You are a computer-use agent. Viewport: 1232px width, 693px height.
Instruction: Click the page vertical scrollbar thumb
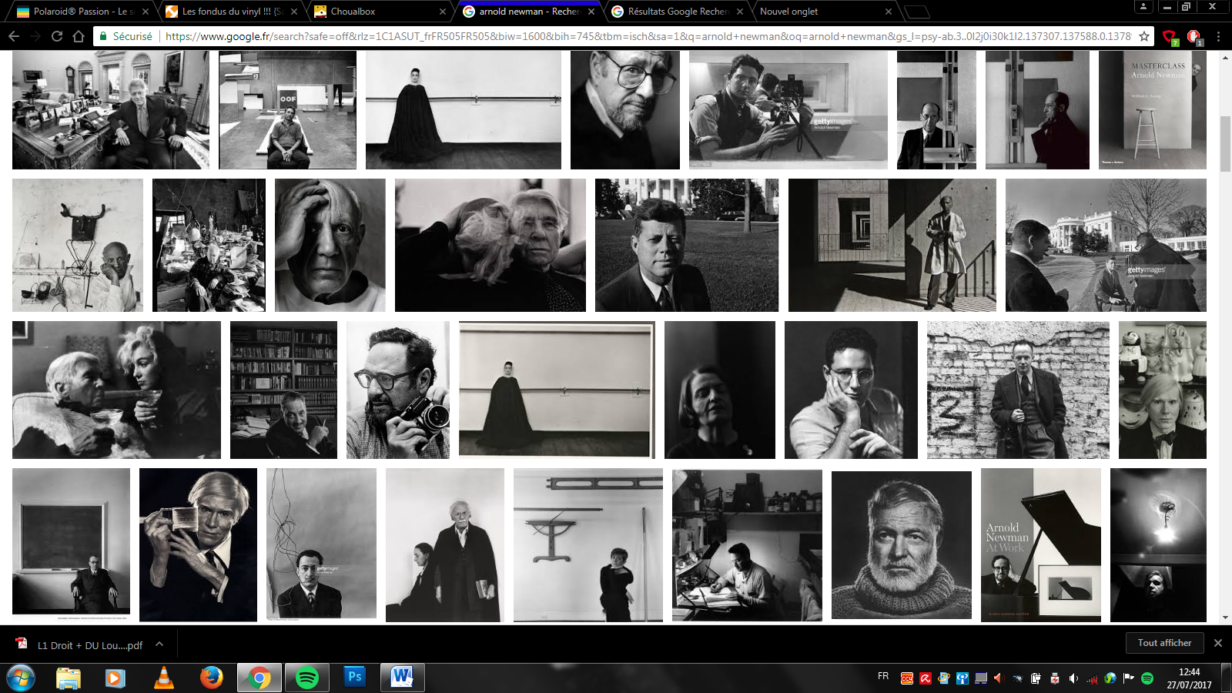[x=1225, y=142]
